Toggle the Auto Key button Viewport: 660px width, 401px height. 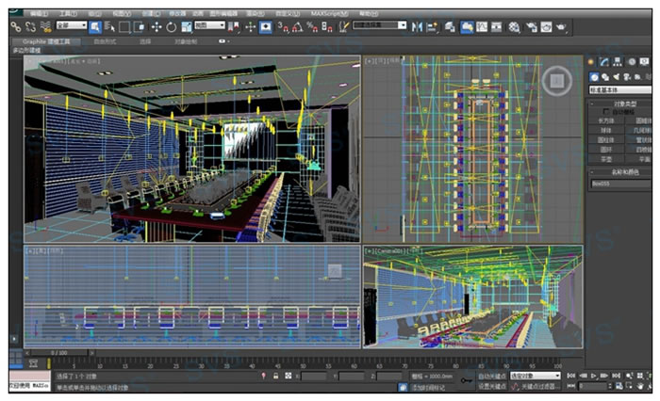(492, 375)
